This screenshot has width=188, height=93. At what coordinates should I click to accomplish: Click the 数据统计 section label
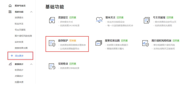click(19, 64)
